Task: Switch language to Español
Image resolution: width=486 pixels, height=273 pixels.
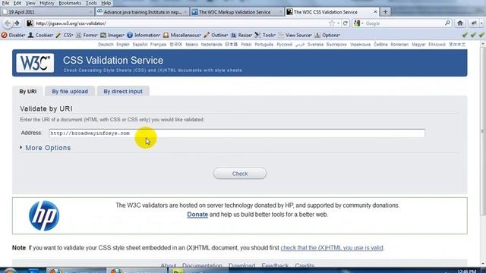Action: [x=140, y=45]
